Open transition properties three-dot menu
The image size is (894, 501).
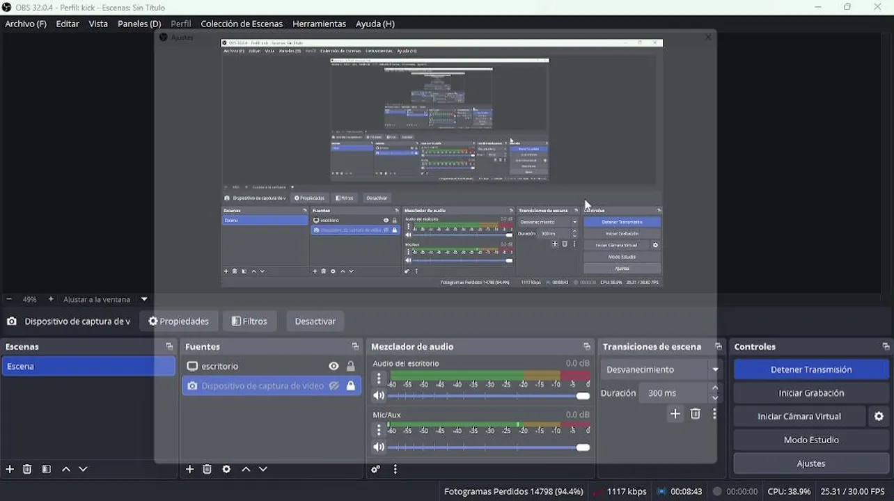point(714,414)
